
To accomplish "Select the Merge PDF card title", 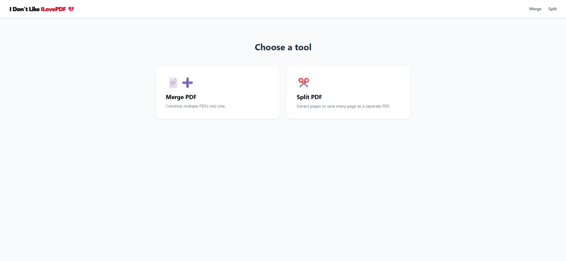I will point(181,97).
